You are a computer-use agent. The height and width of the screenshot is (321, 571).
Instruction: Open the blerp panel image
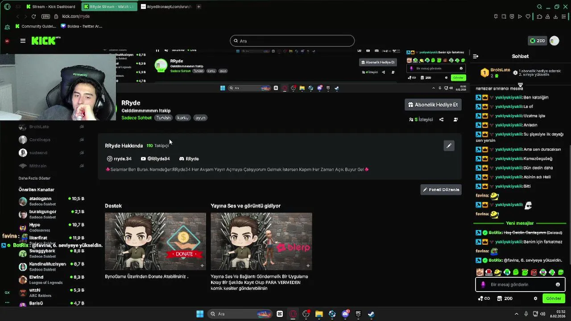coord(261,241)
